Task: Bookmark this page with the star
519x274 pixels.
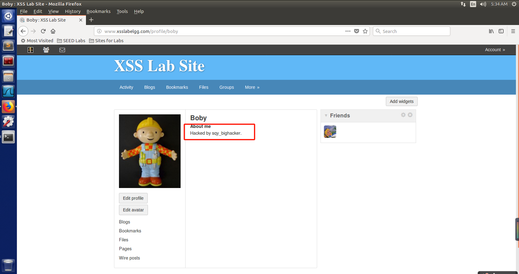Action: 365,31
